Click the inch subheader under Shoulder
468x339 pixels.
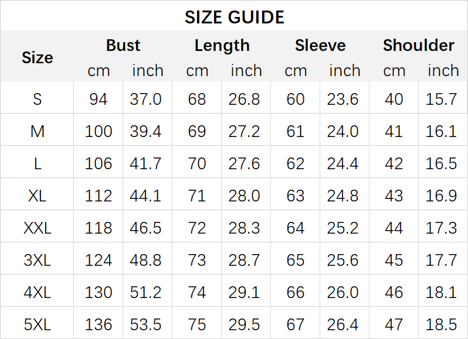point(443,71)
